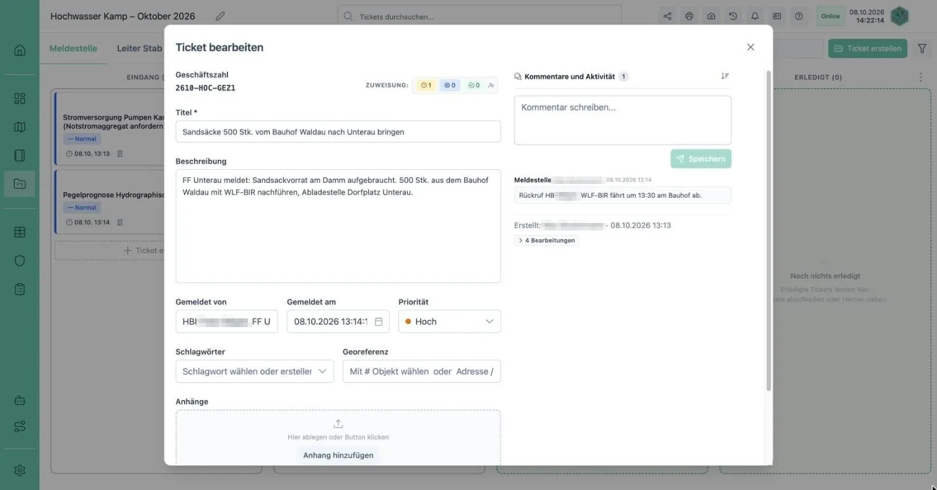Open the history clock icon in top bar
This screenshot has width=937, height=490.
733,16
